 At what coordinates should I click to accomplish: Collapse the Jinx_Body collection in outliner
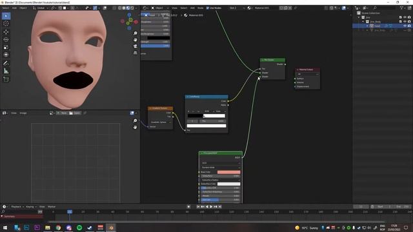click(363, 21)
